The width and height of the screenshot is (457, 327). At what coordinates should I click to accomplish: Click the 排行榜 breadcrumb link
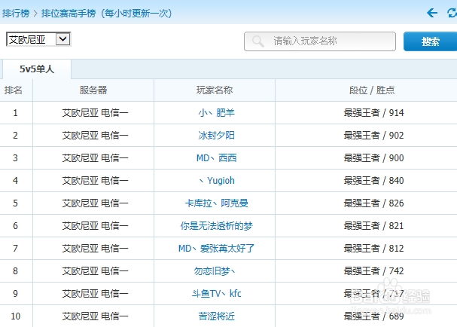(17, 13)
